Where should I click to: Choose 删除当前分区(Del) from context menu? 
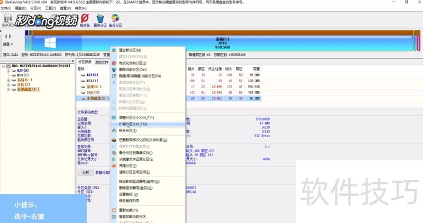pos(148,70)
